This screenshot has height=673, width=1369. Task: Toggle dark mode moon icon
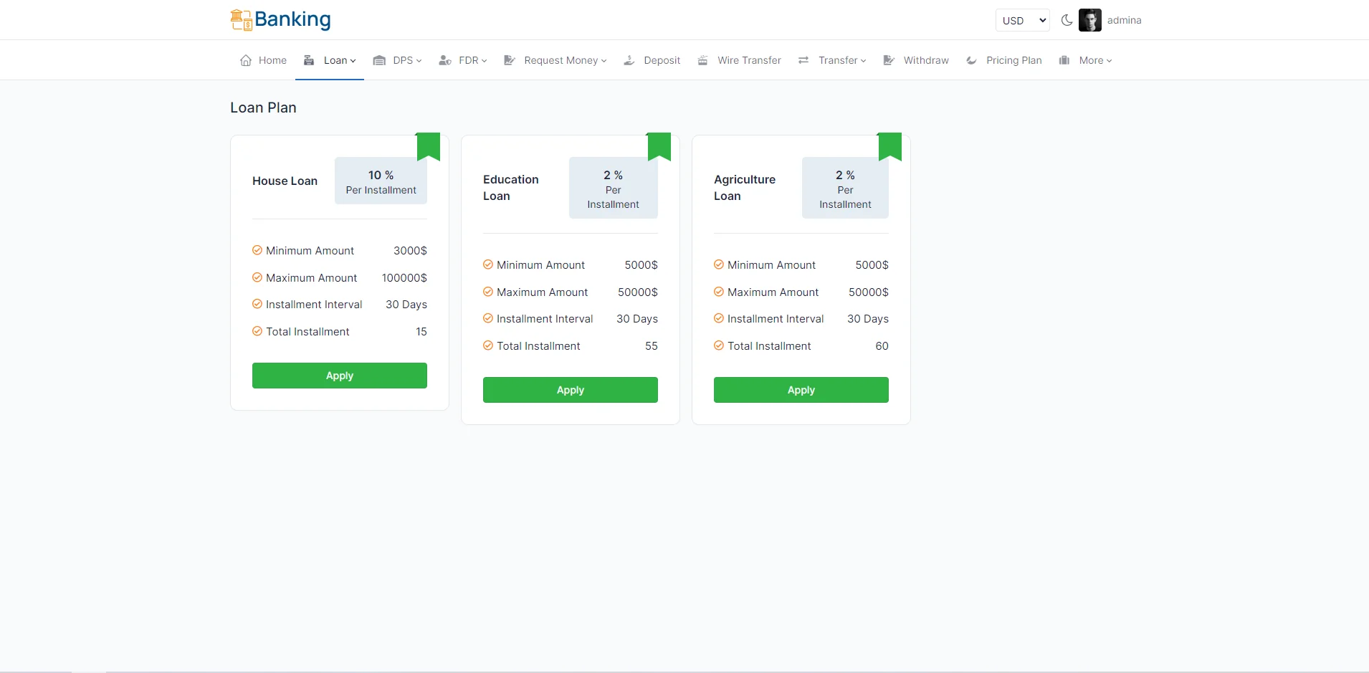(x=1067, y=20)
